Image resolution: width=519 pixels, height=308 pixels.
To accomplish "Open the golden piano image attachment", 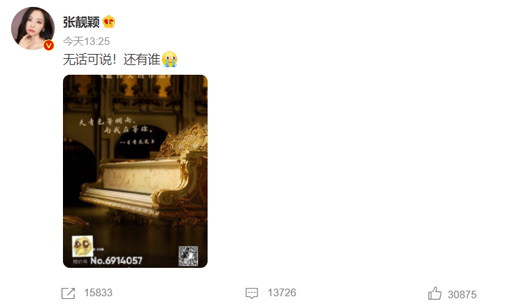I will click(x=135, y=171).
